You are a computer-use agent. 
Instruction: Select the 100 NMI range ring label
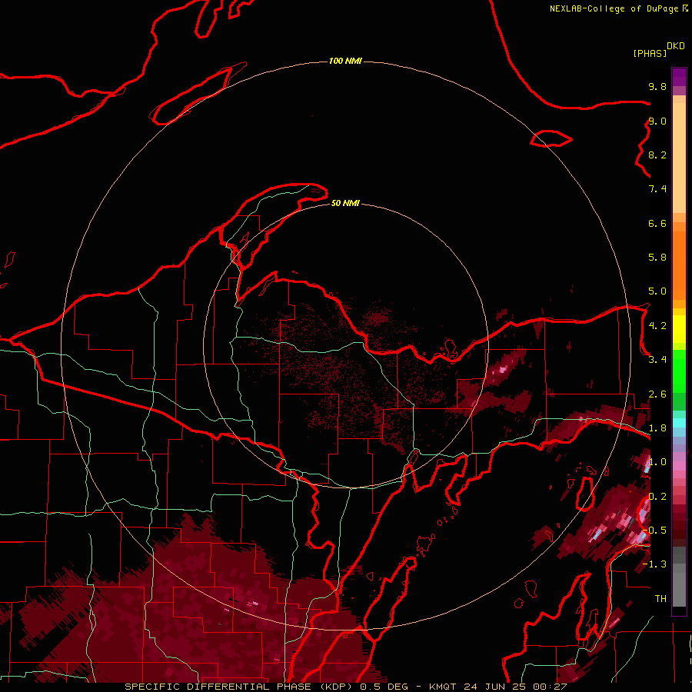345,61
